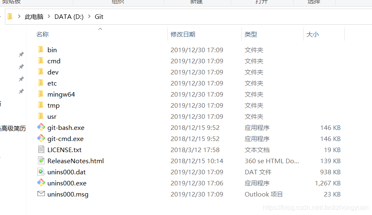Image resolution: width=372 pixels, height=215 pixels.
Task: Select the tmp folder icon
Action: [x=41, y=105]
